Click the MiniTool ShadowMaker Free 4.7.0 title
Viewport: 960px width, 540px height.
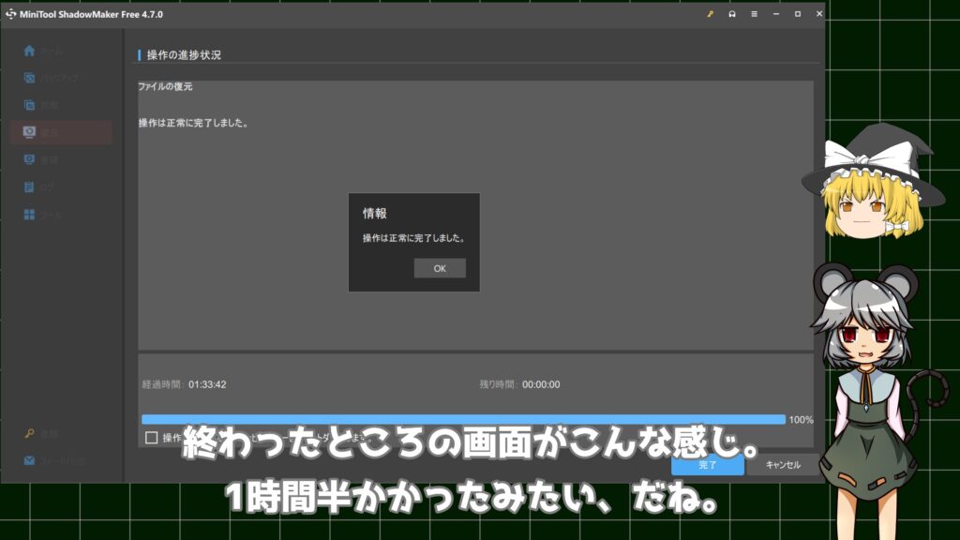91,14
